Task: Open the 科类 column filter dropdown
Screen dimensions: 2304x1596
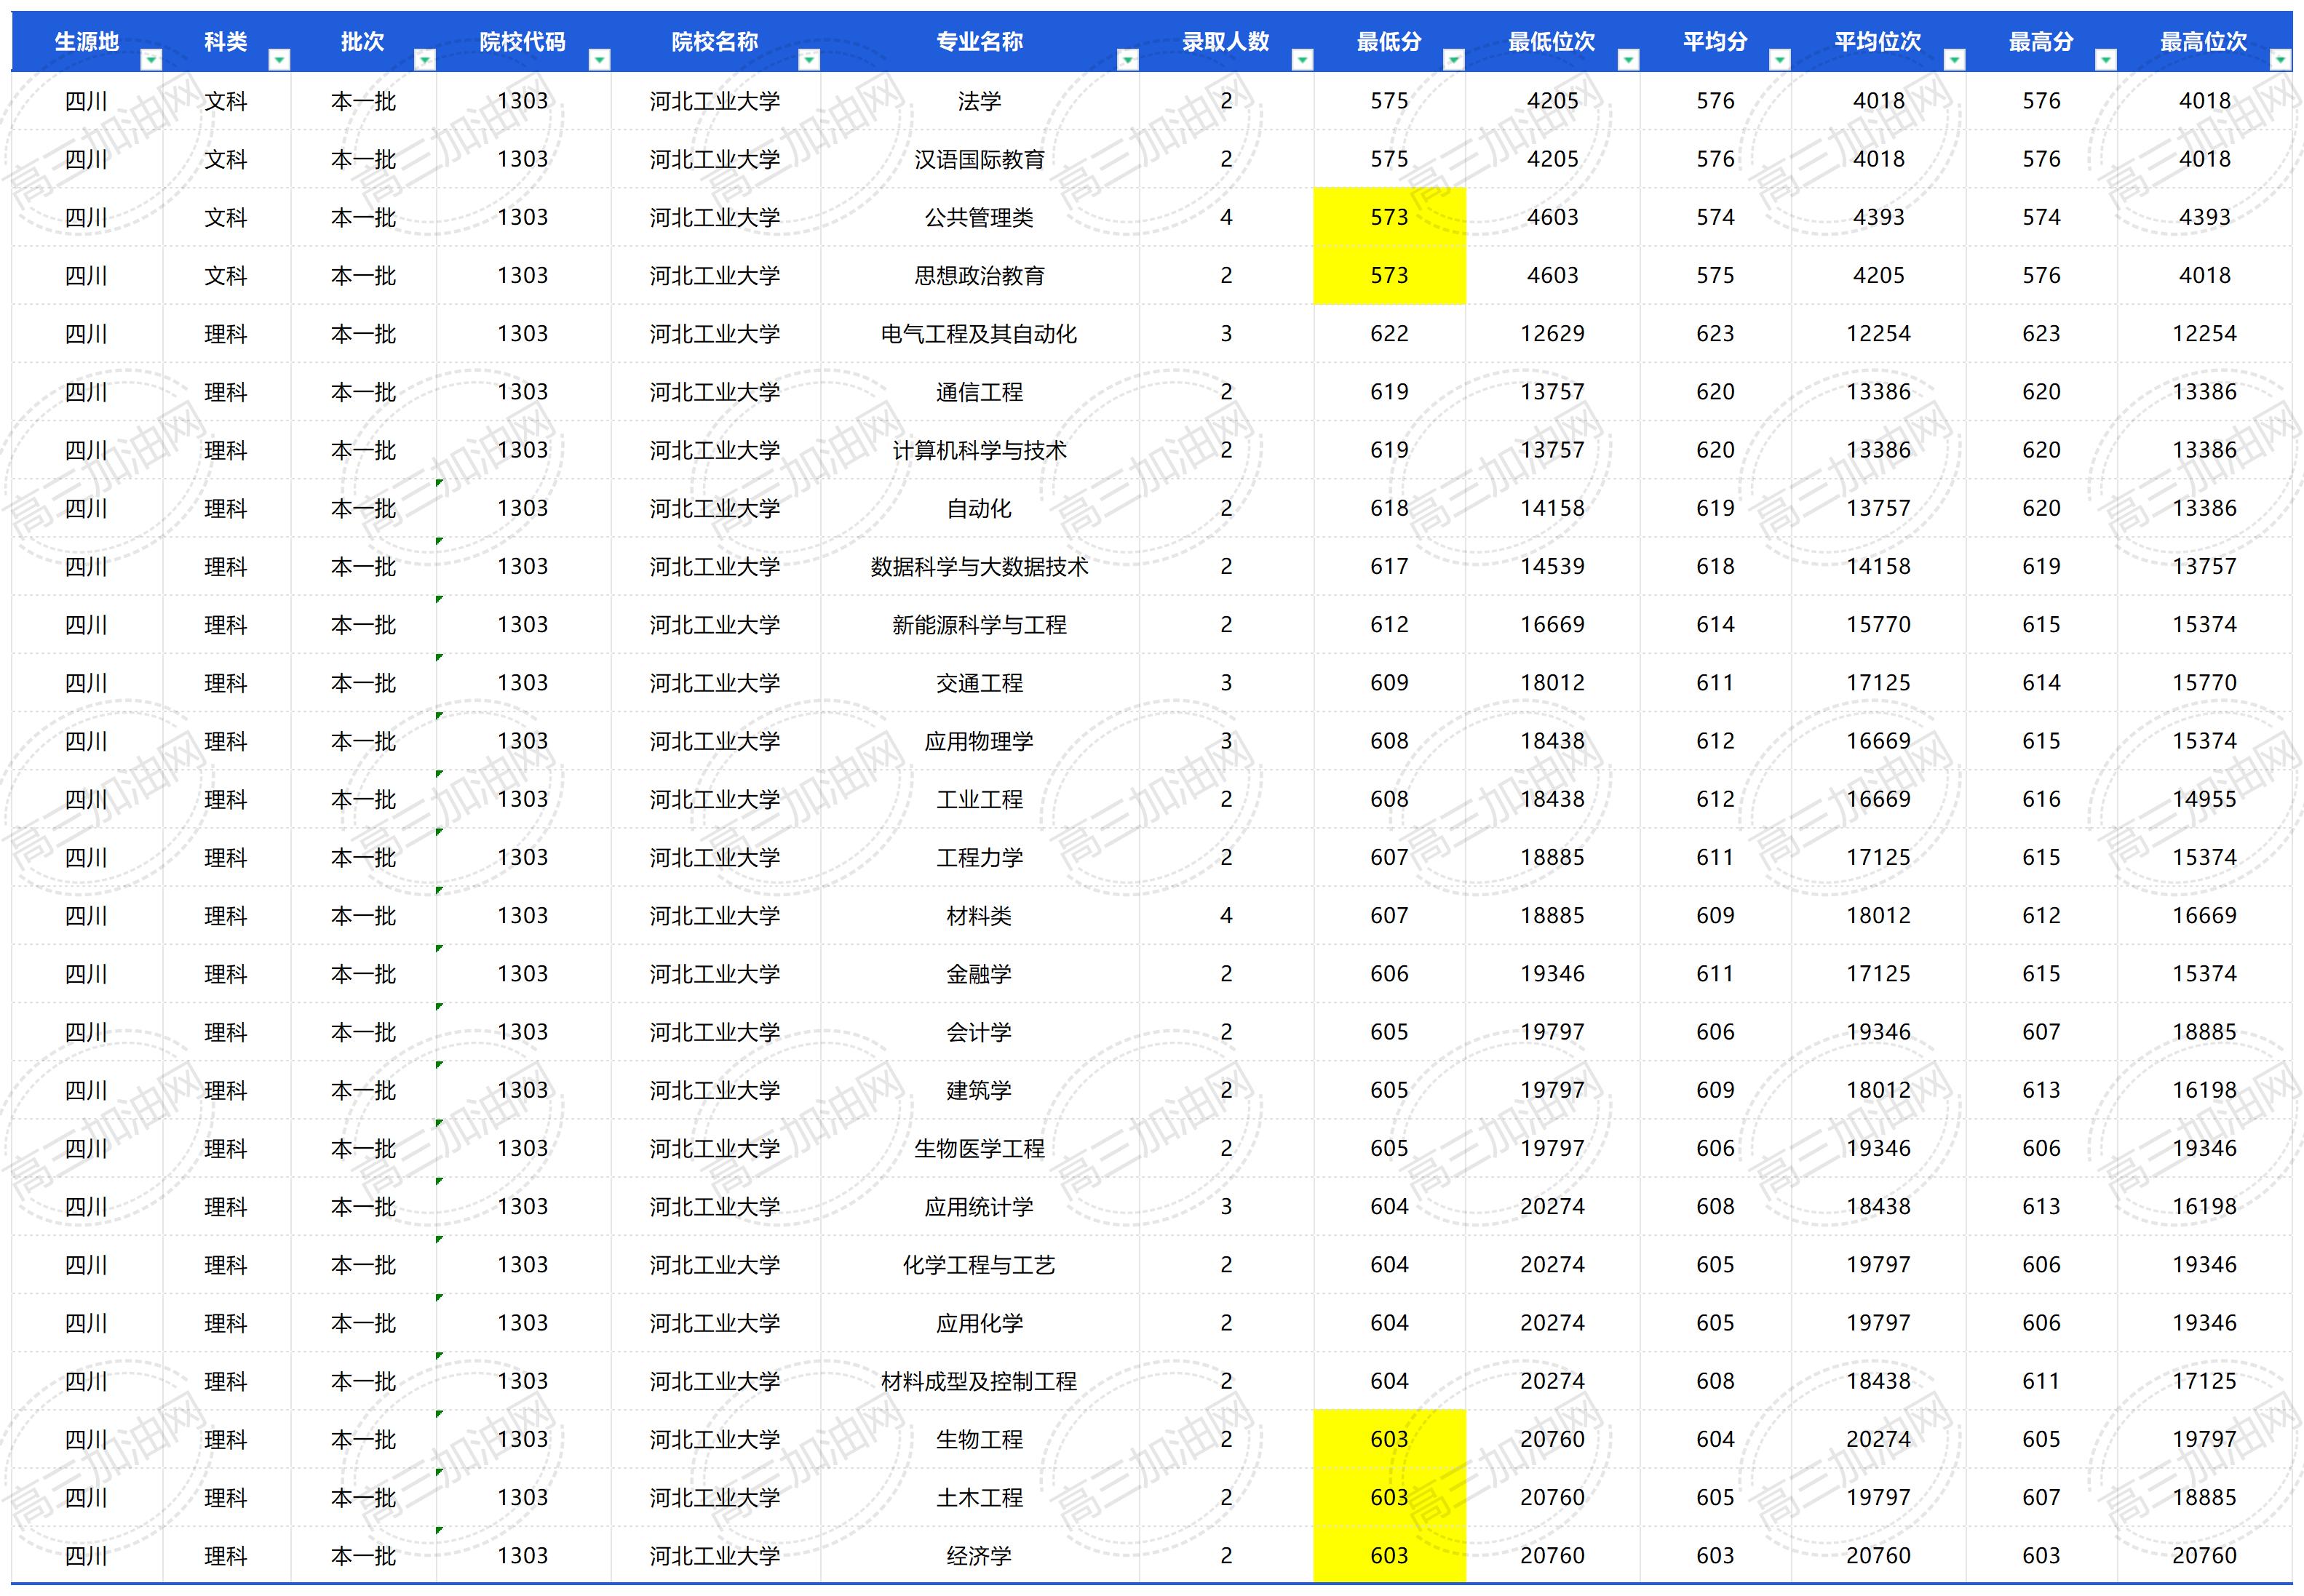Action: tap(279, 60)
